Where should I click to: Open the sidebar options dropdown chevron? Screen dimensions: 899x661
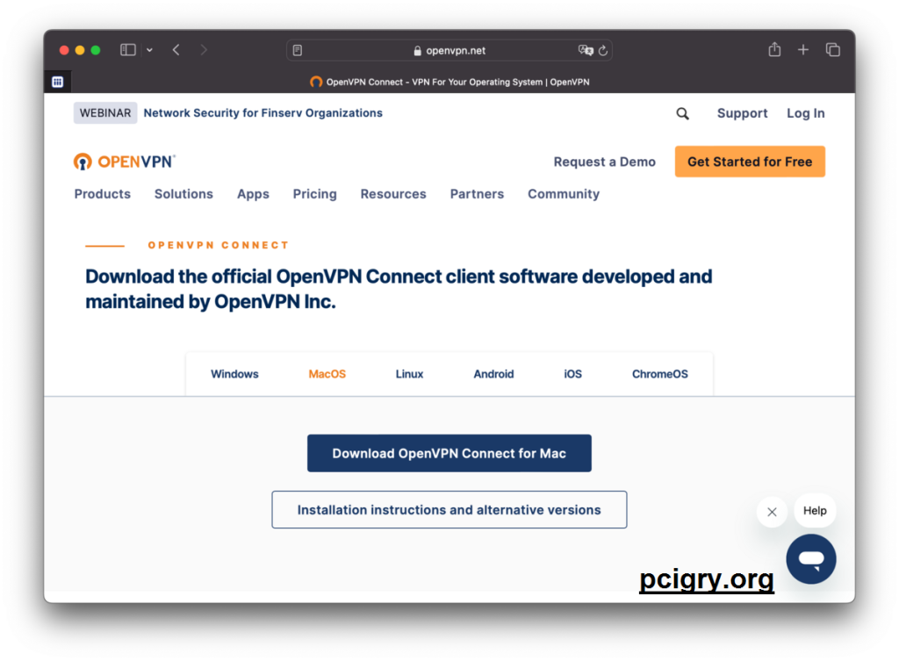pyautogui.click(x=149, y=50)
